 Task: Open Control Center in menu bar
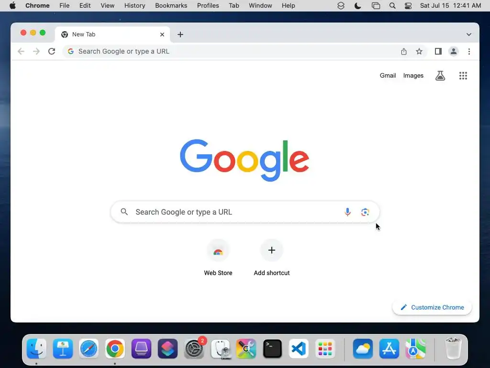click(408, 6)
